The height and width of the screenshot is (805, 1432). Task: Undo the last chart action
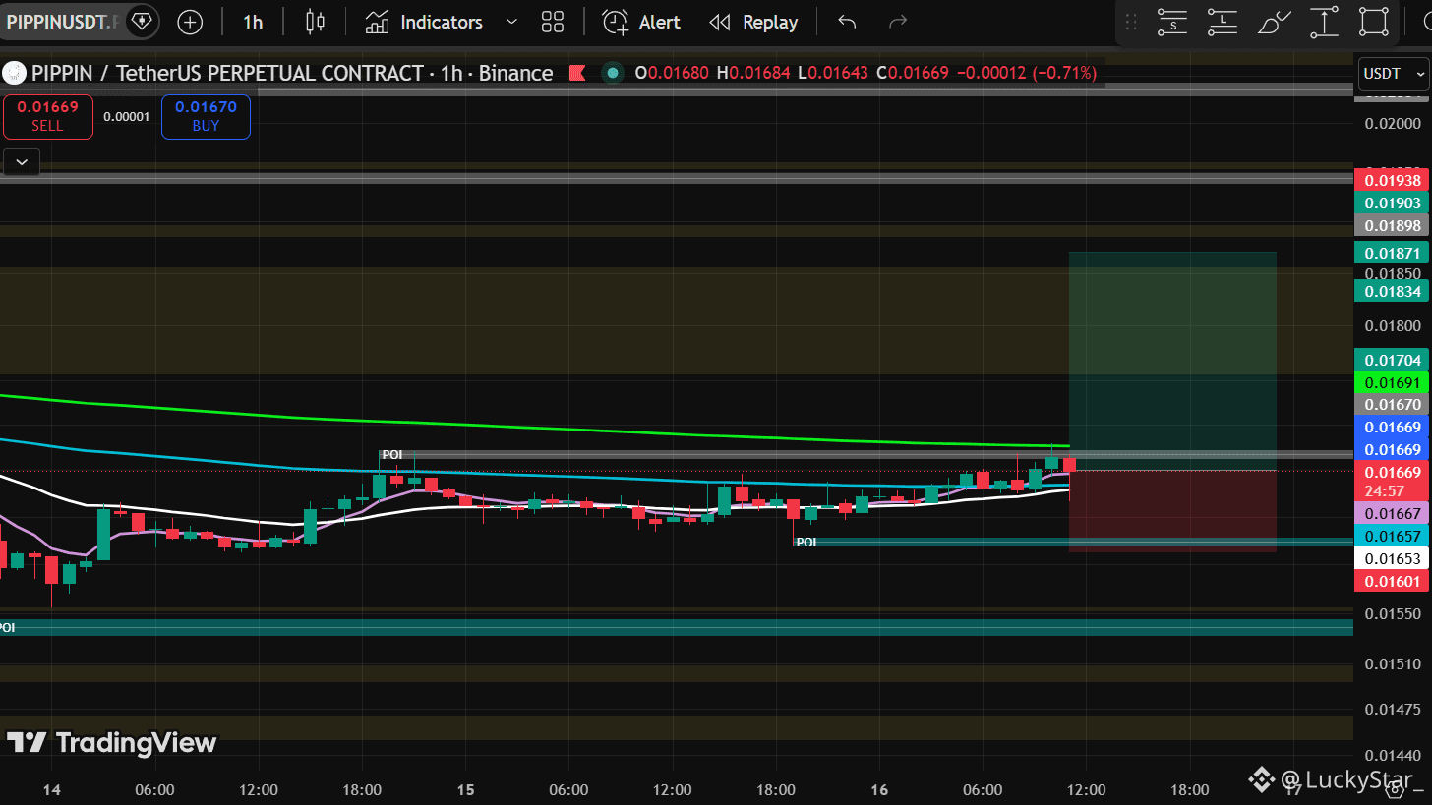point(847,22)
